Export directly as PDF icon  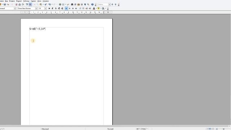(x=16, y=4)
